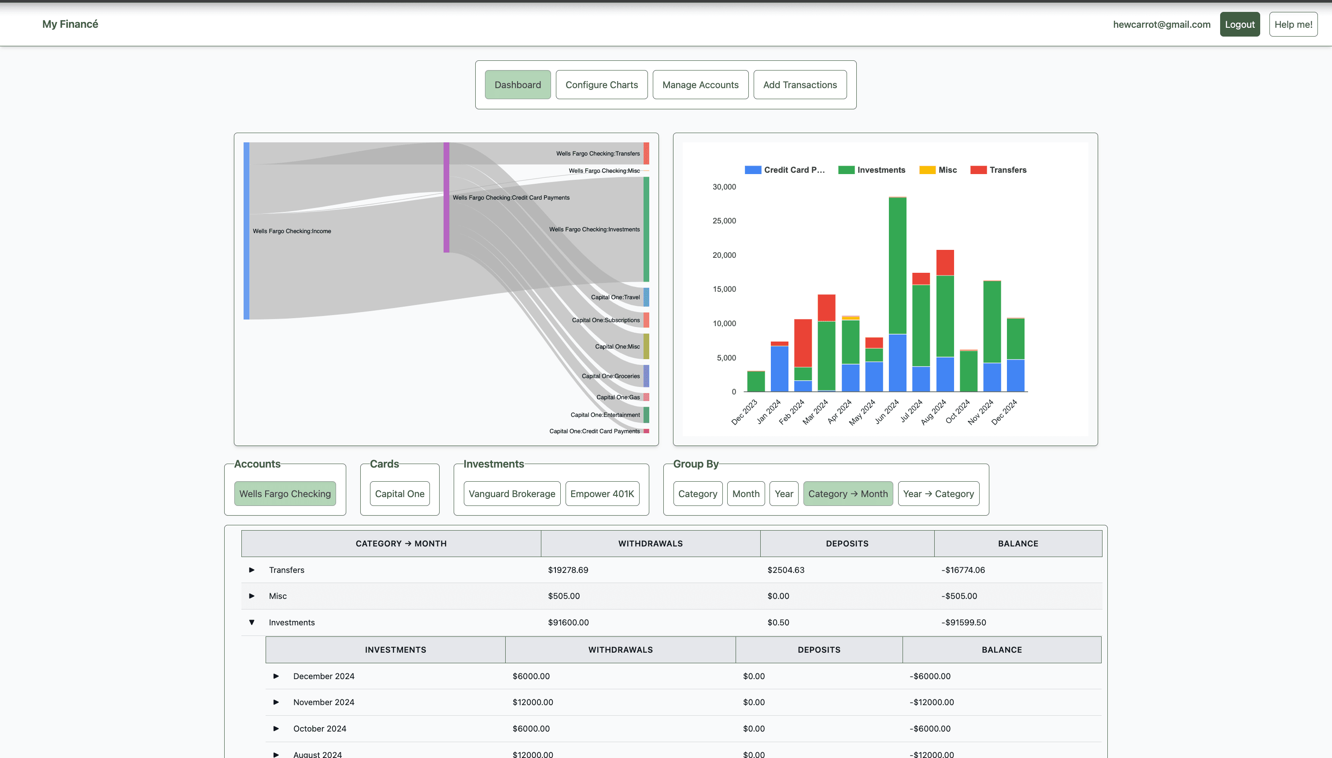1332x758 pixels.
Task: Expand the Misc category row
Action: point(252,596)
